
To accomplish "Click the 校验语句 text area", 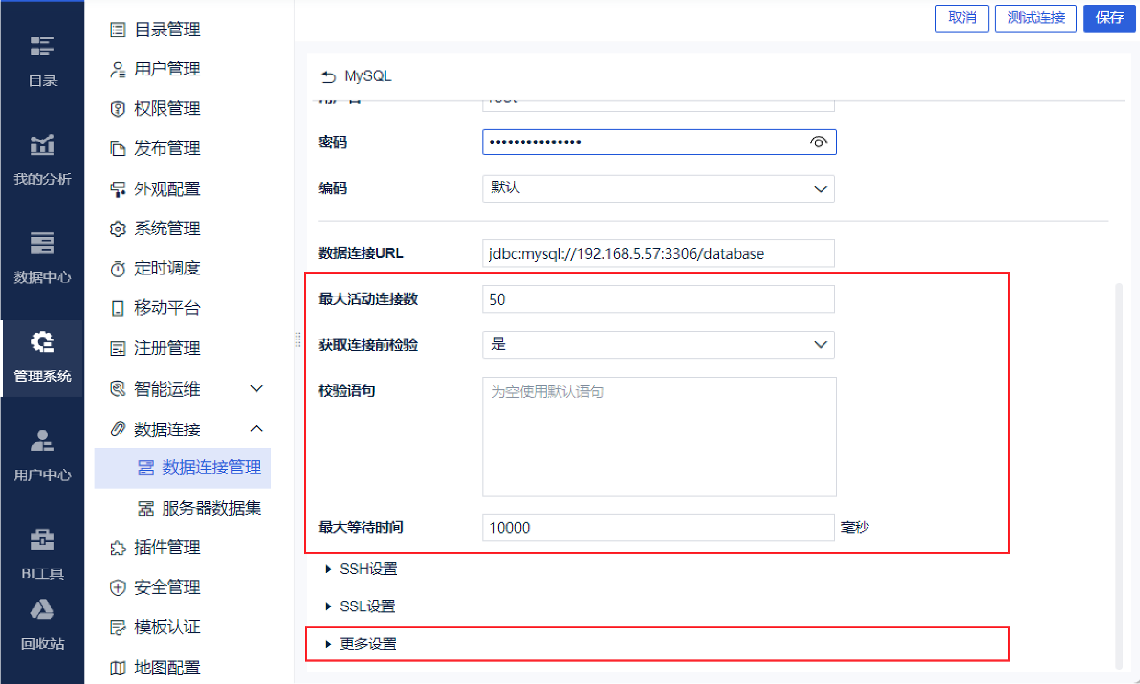I will (659, 436).
